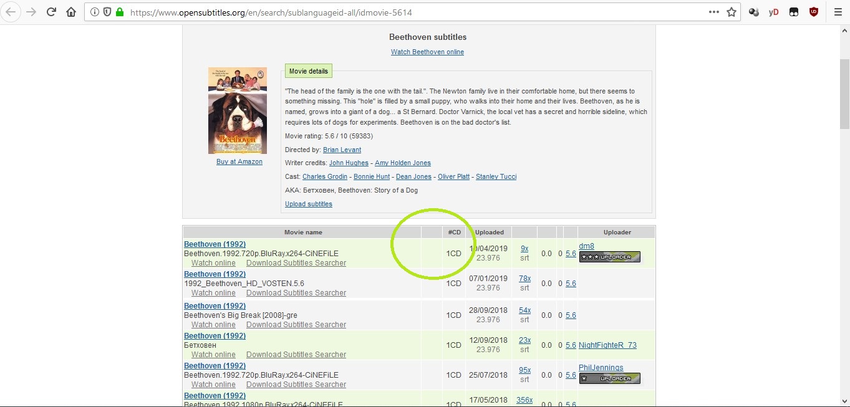
Task: Open 5.6 rating link in NightFighteR_73 row
Action: (x=571, y=345)
